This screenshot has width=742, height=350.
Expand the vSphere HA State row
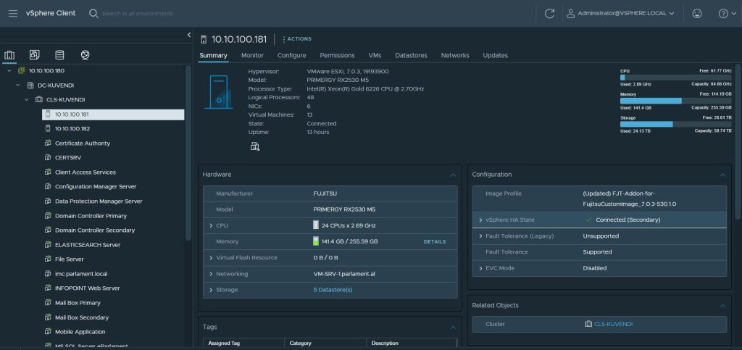480,220
